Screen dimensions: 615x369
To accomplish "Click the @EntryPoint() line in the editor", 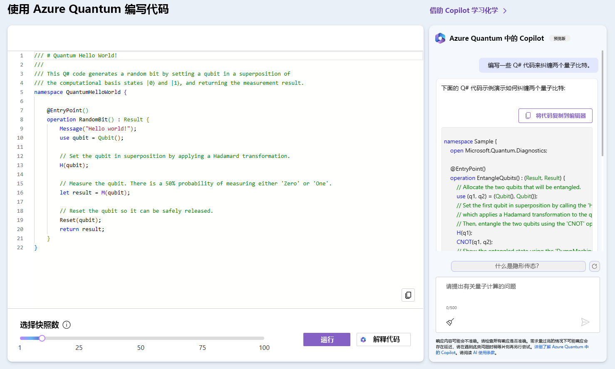I will point(67,111).
